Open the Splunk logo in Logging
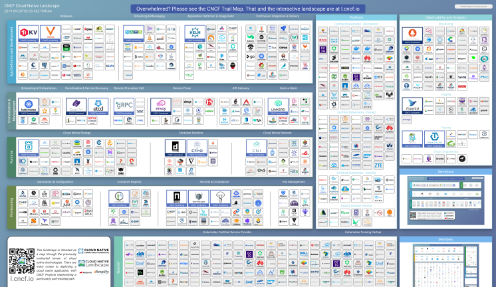The width and height of the screenshot is (496, 287). [484, 110]
